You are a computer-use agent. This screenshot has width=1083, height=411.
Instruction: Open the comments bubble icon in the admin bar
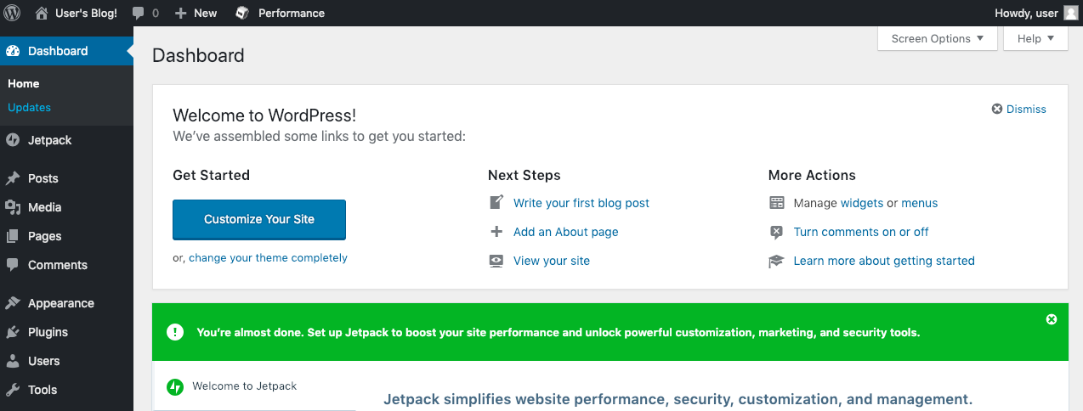[x=139, y=14]
